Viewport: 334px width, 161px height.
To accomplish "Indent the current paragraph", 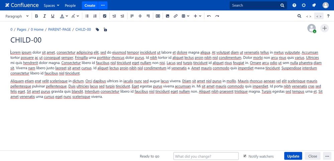I will click(x=122, y=16).
